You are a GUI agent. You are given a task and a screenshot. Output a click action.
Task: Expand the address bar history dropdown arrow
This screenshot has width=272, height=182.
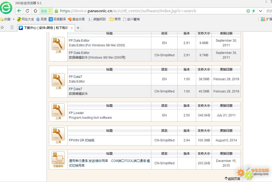260,11
